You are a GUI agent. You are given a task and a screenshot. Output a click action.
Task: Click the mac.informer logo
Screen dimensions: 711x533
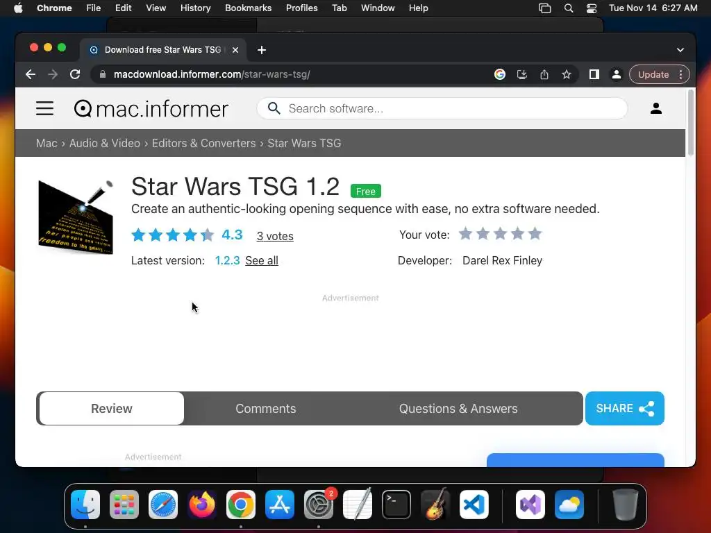(x=151, y=109)
